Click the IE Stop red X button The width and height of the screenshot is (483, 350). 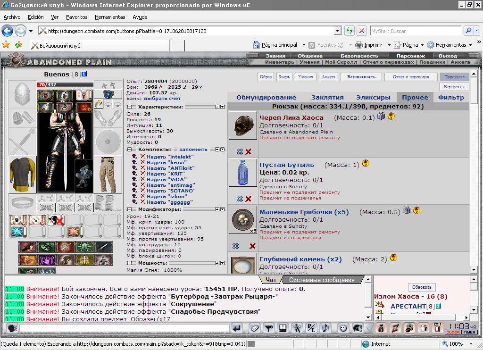pyautogui.click(x=362, y=31)
